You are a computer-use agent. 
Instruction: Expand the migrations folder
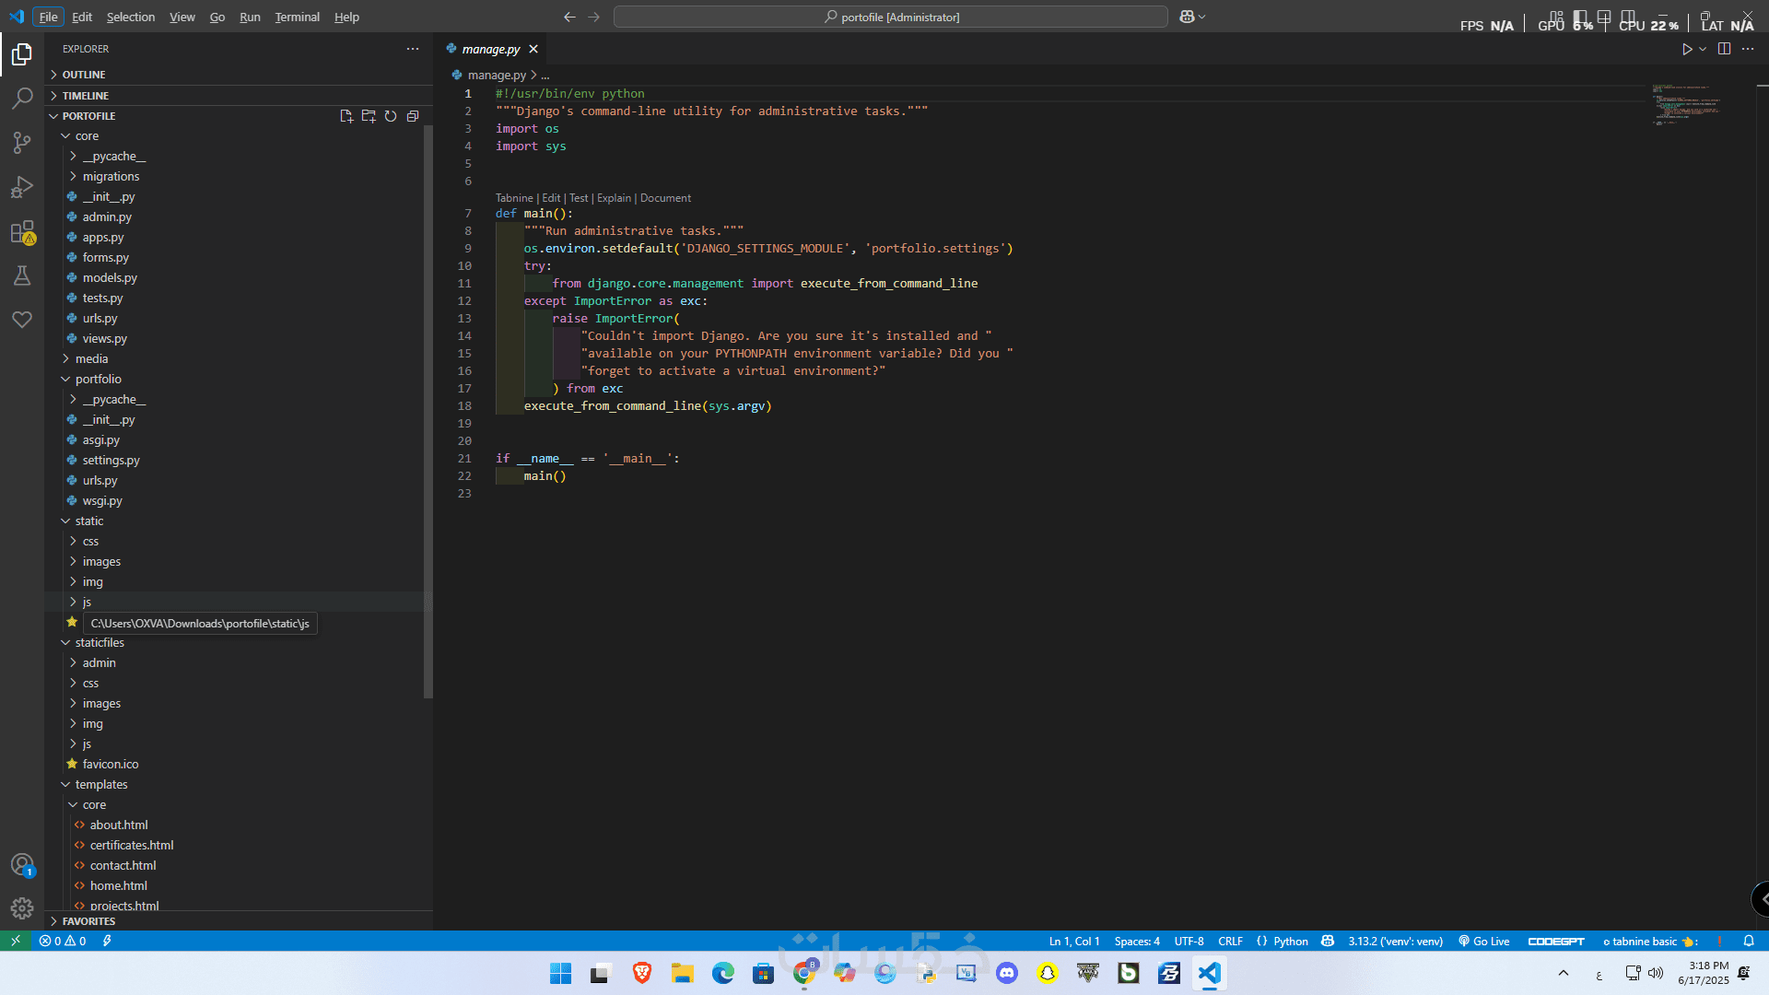tap(111, 176)
